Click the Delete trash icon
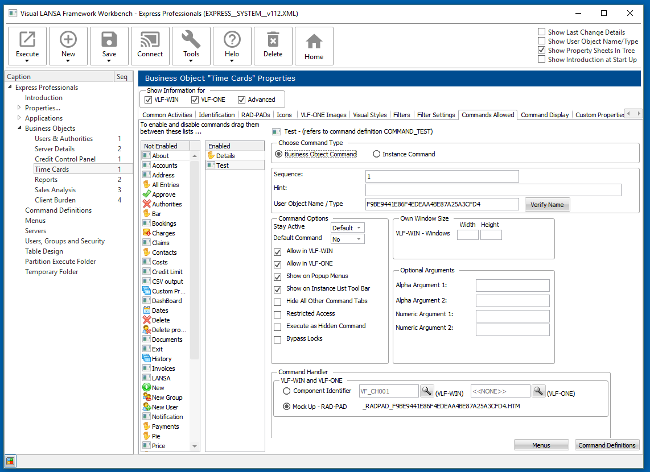This screenshot has height=472, width=650. click(273, 40)
